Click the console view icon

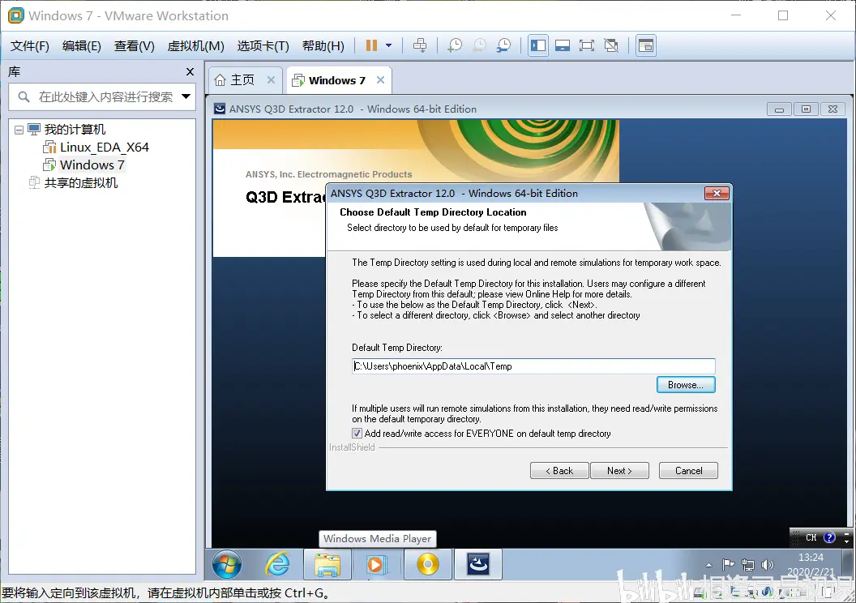646,46
